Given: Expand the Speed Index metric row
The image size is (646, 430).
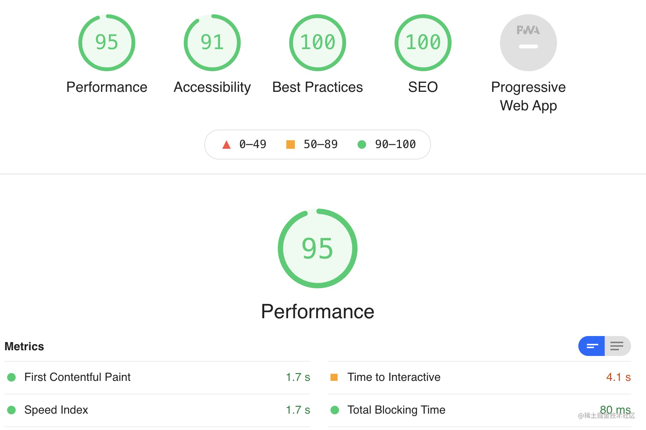Looking at the screenshot, I should point(157,410).
